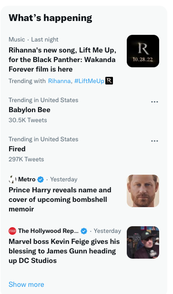Open more options for Fired trend

click(x=154, y=141)
